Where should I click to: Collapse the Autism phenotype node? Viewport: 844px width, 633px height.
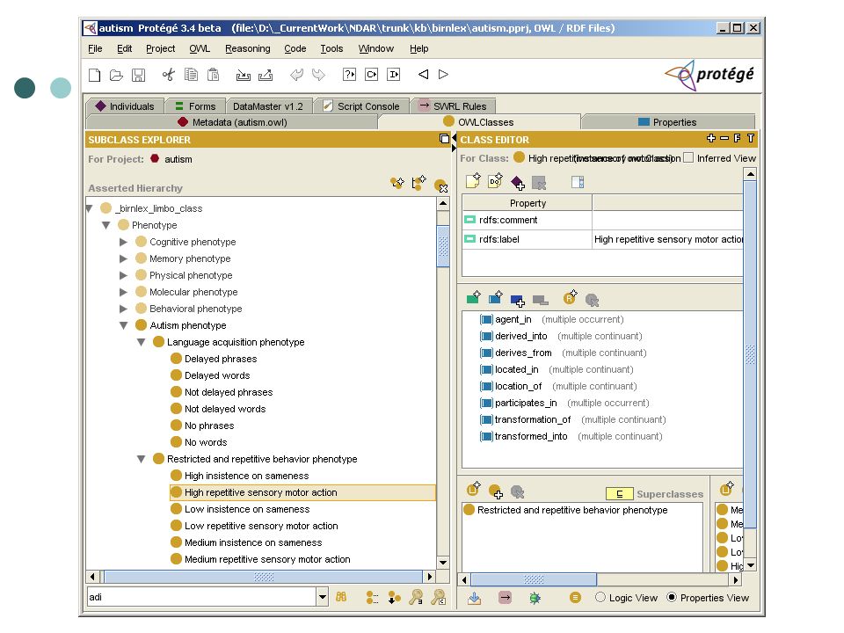click(x=123, y=325)
